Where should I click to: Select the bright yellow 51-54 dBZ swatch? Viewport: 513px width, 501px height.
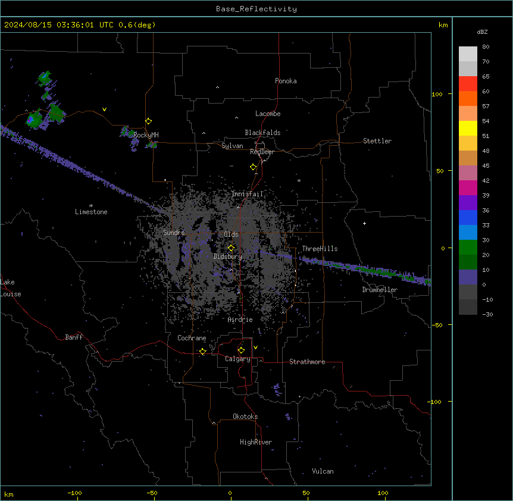pos(468,128)
